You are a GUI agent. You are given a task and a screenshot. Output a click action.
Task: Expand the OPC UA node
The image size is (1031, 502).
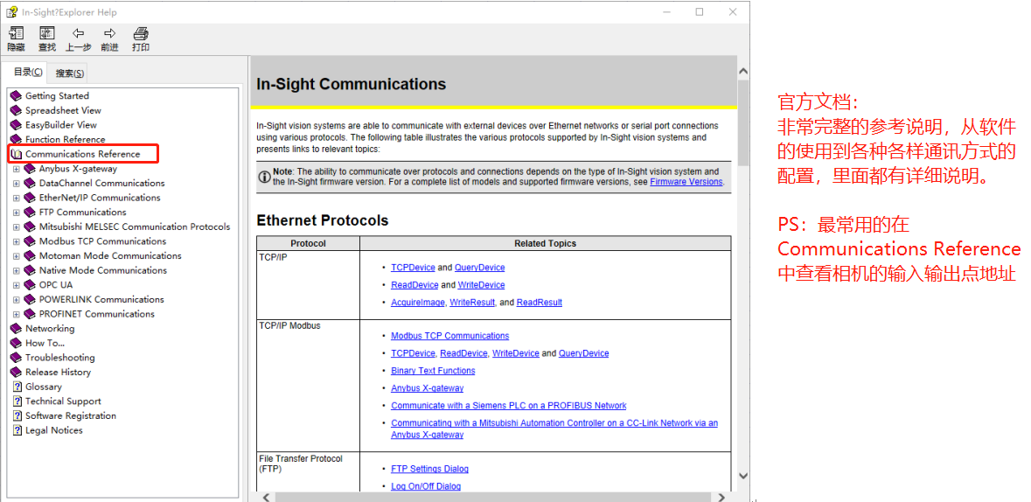pos(17,285)
